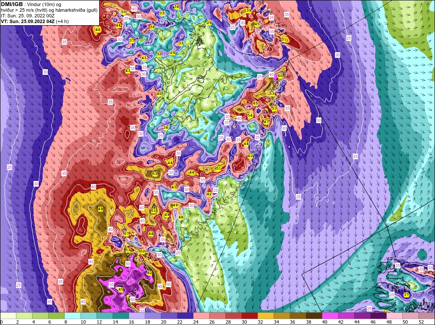The width and height of the screenshot is (435, 325).
Task: Click the legend swatch for 36–38 m/s
Action: (x=298, y=315)
